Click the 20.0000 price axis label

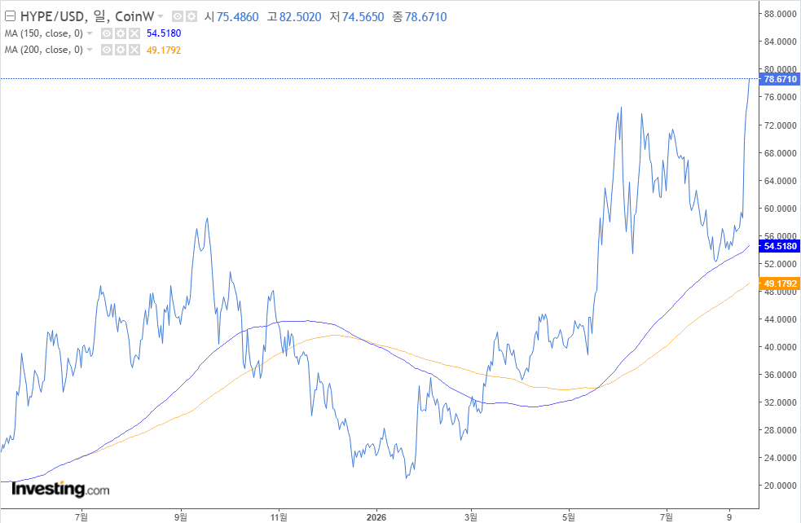[780, 486]
